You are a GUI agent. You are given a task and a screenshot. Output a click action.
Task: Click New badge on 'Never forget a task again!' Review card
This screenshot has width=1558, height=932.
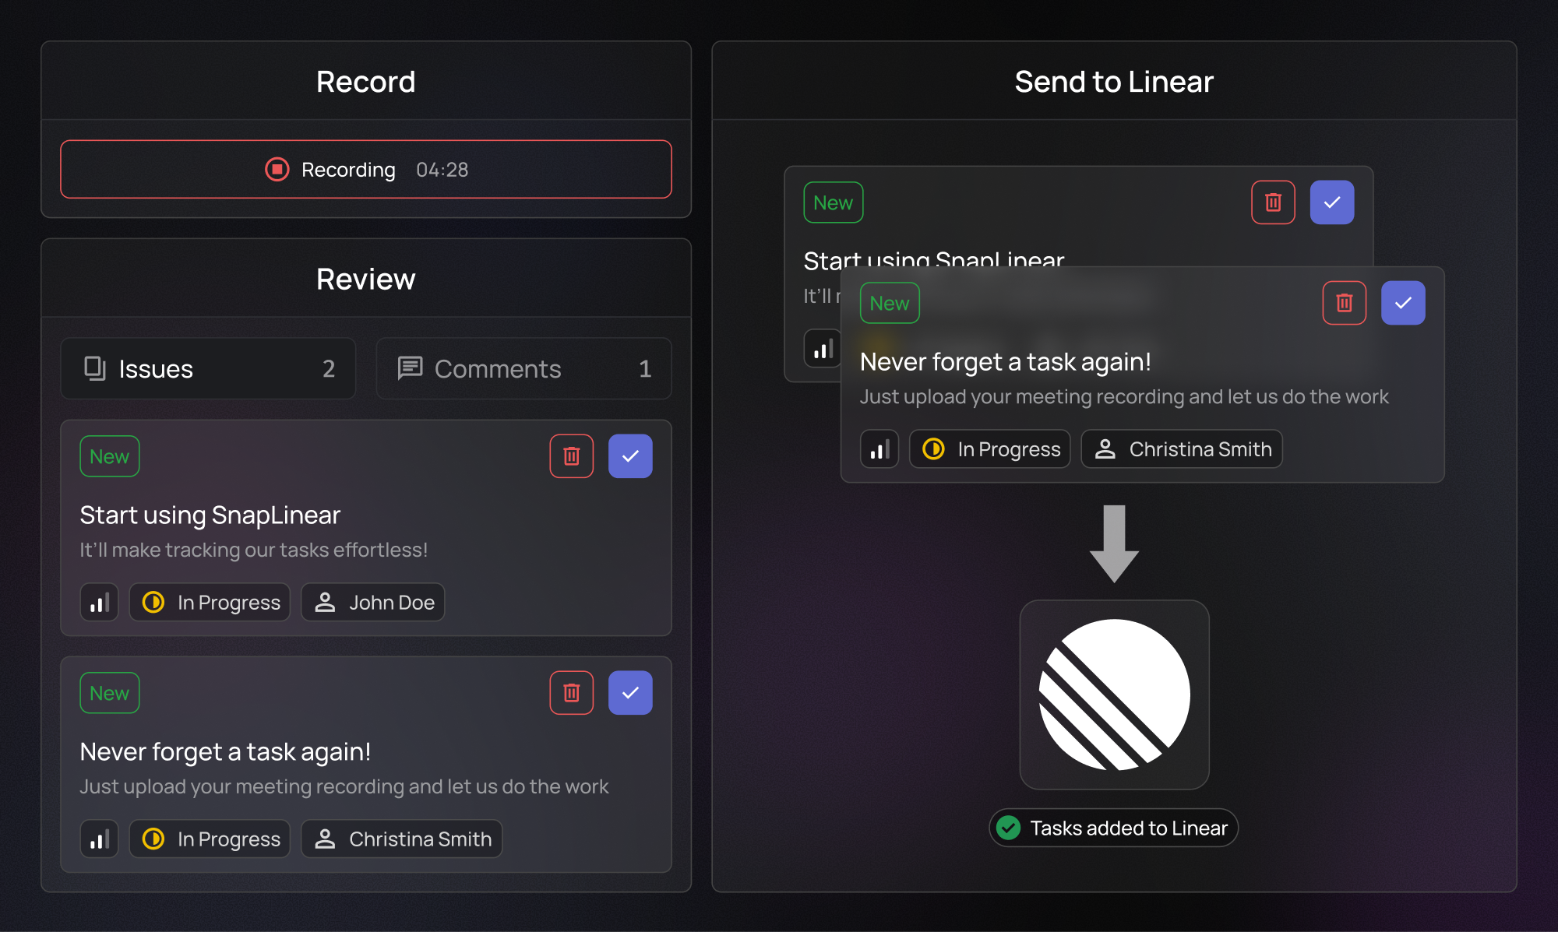tap(110, 693)
